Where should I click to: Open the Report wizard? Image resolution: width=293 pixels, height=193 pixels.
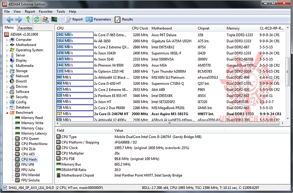tap(74, 20)
